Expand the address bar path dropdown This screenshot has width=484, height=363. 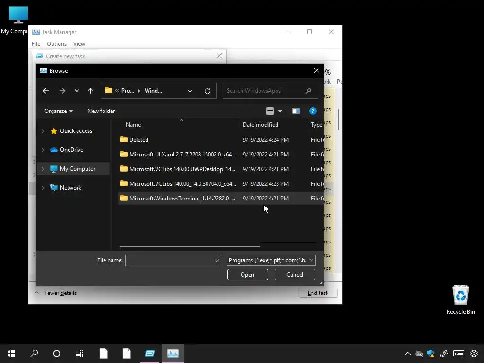click(190, 91)
